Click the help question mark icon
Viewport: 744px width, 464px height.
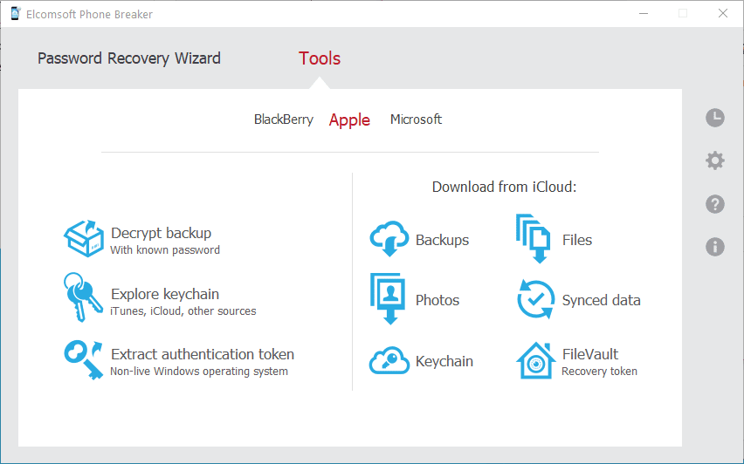[x=715, y=204]
